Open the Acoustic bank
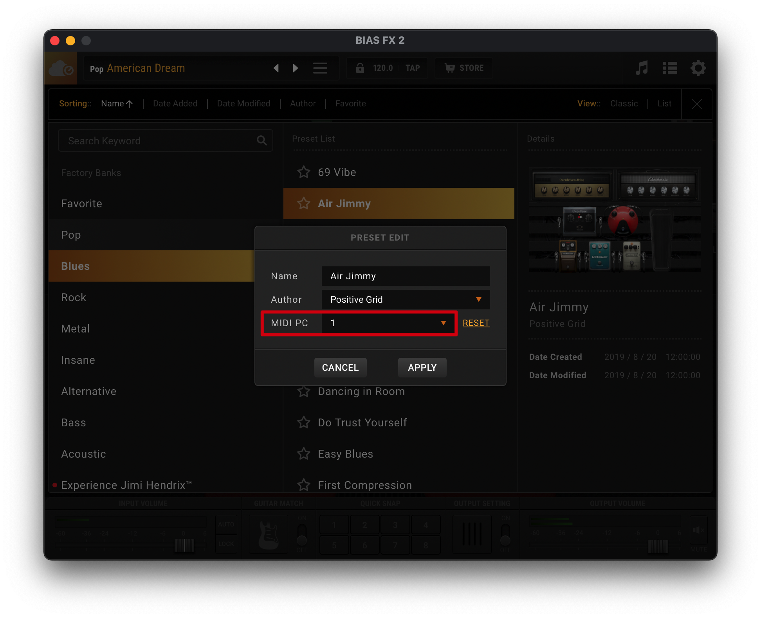Screen dimensions: 761x618 [x=165, y=454]
